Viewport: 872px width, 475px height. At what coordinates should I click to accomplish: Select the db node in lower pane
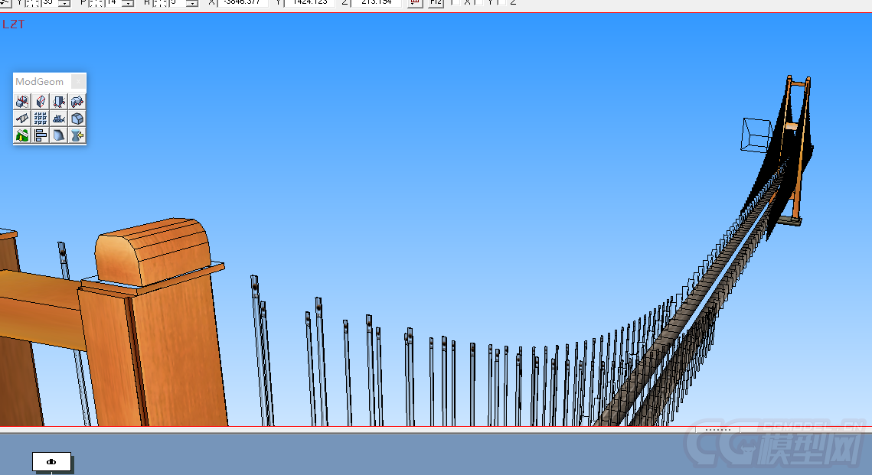(51, 461)
